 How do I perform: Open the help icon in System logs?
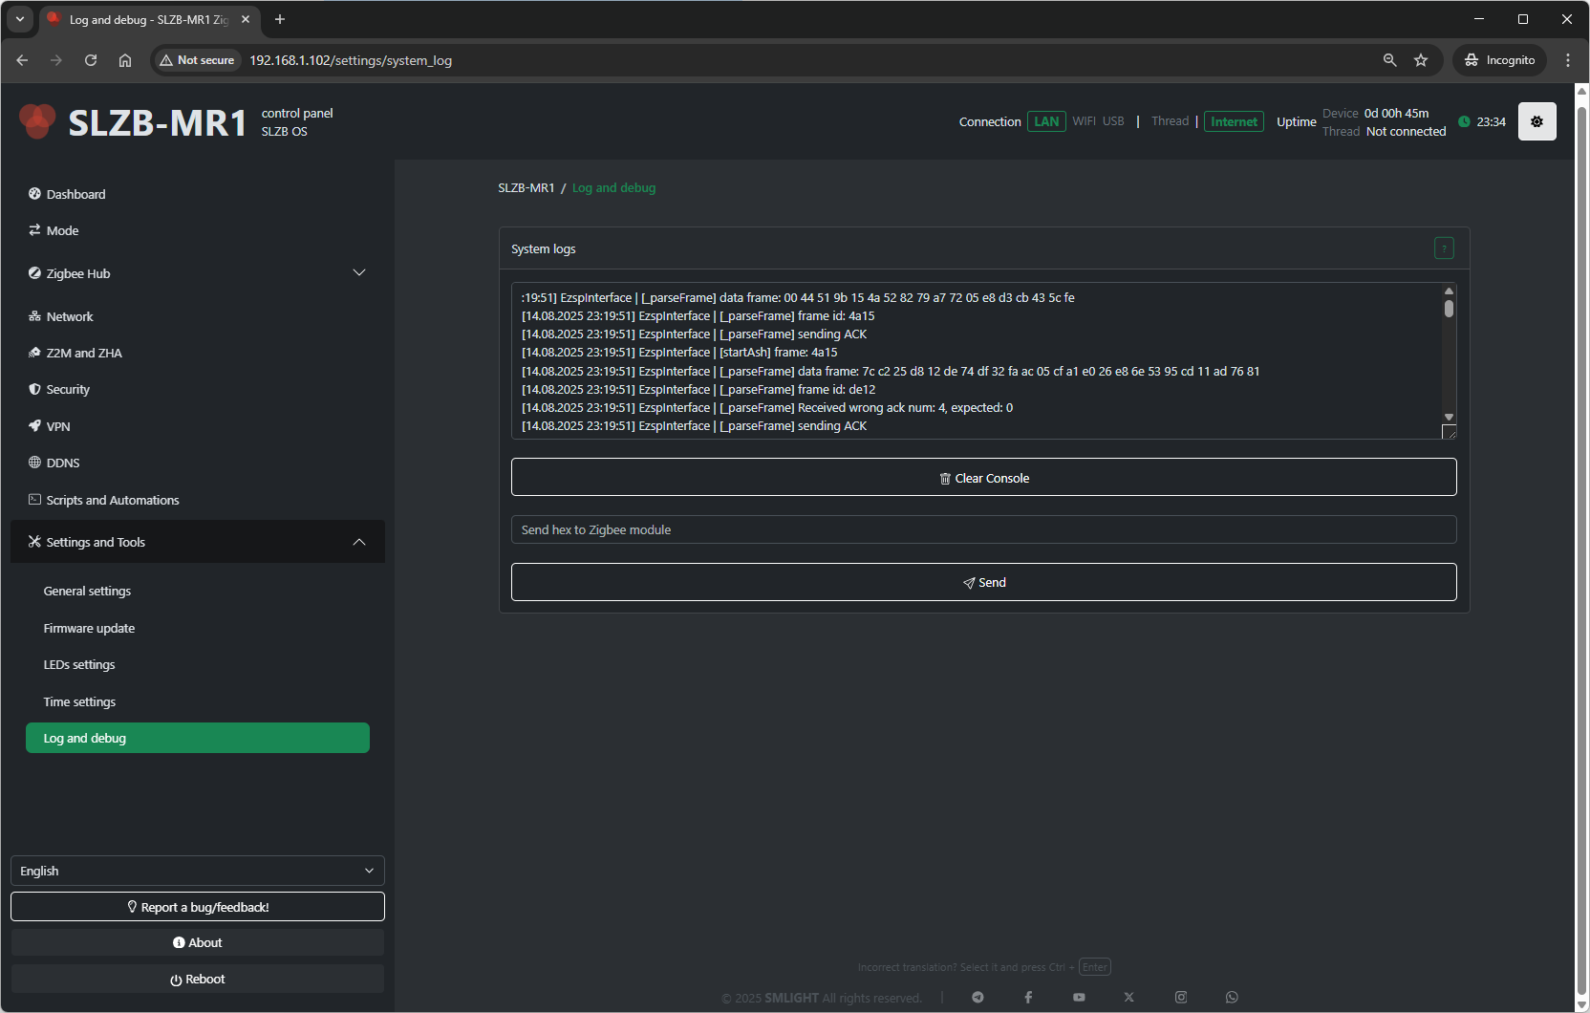pos(1444,248)
